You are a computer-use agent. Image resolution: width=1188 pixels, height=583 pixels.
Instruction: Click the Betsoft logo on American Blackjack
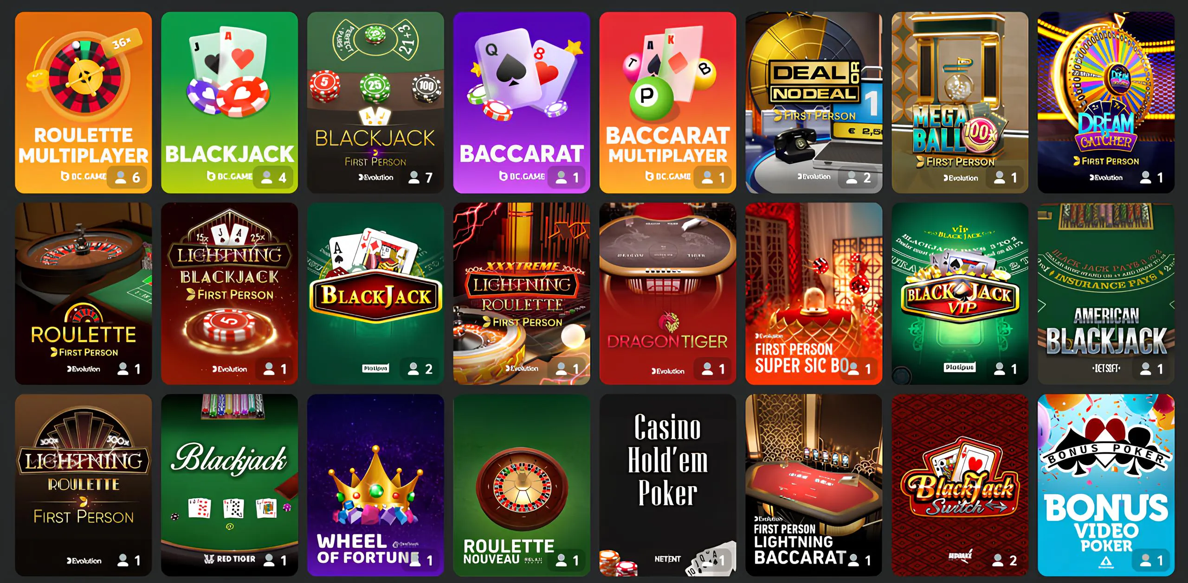click(1106, 368)
